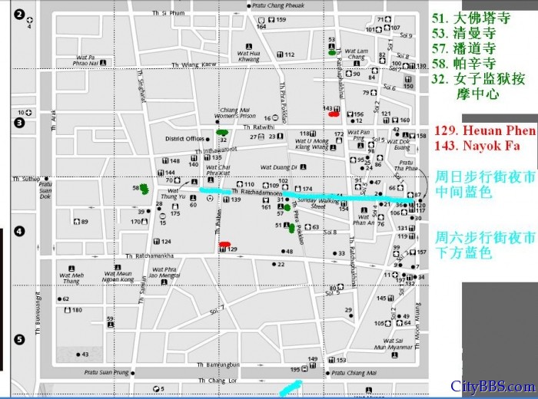Image resolution: width=538 pixels, height=399 pixels.
Task: Click the restaurant icon numbered 112
Action: point(279,54)
